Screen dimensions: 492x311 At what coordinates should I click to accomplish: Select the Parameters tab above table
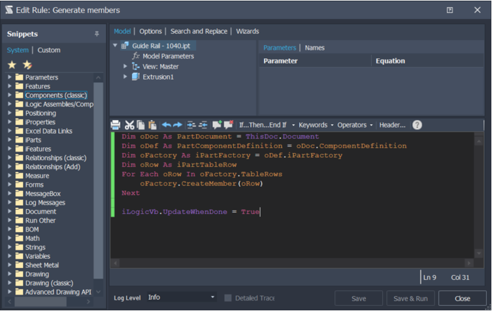click(280, 48)
